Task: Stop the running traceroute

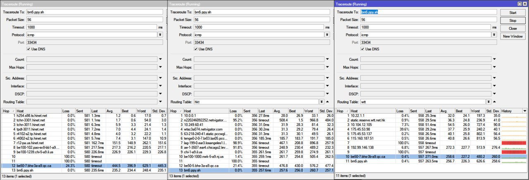Action: pyautogui.click(x=513, y=20)
